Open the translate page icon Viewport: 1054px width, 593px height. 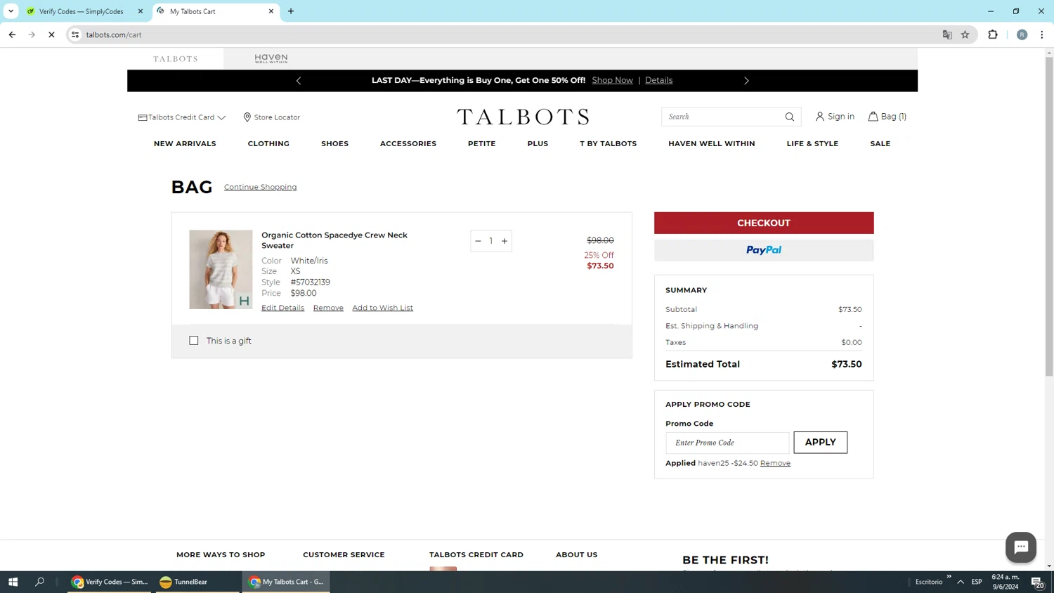pos(947,34)
